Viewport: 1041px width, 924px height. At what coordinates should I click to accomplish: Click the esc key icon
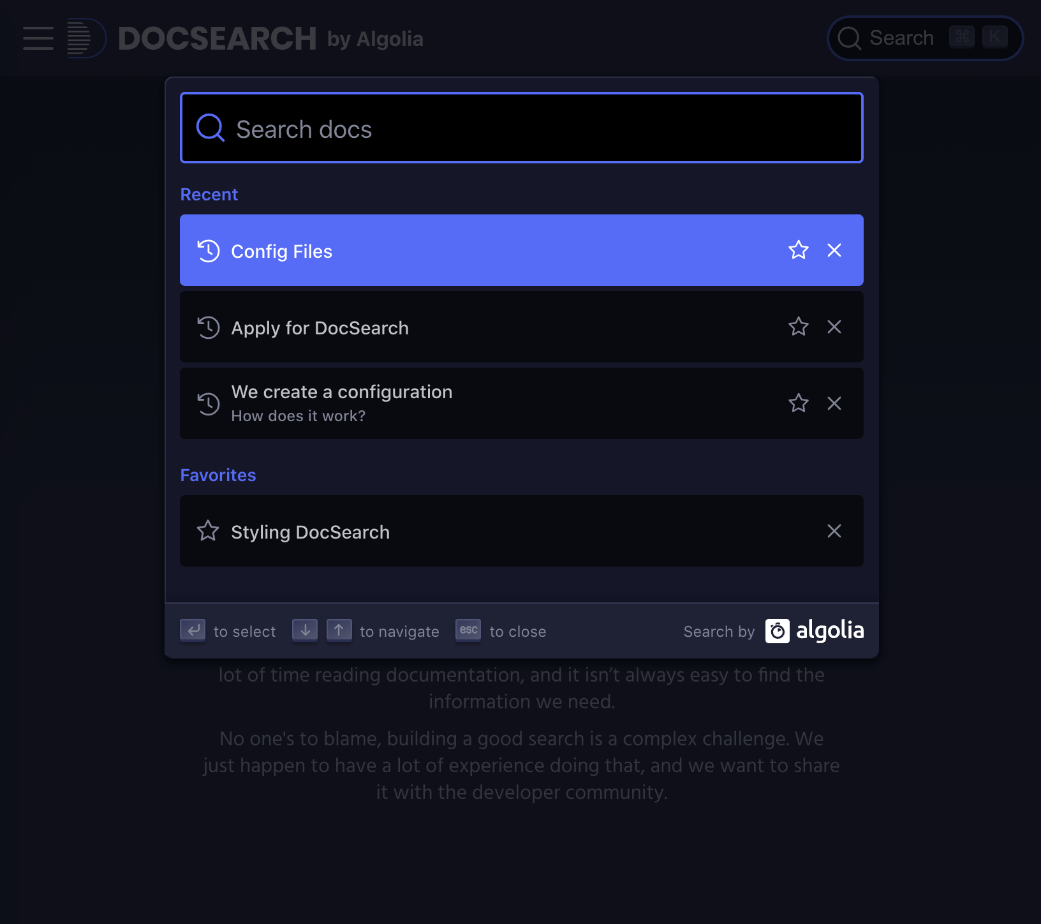(x=468, y=630)
